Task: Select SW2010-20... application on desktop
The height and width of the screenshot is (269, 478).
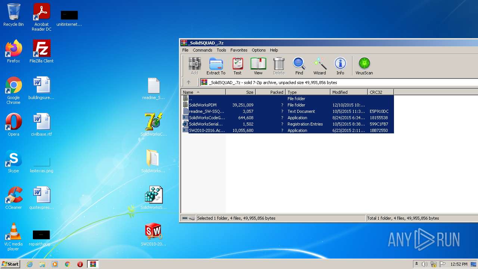Action: pyautogui.click(x=153, y=235)
